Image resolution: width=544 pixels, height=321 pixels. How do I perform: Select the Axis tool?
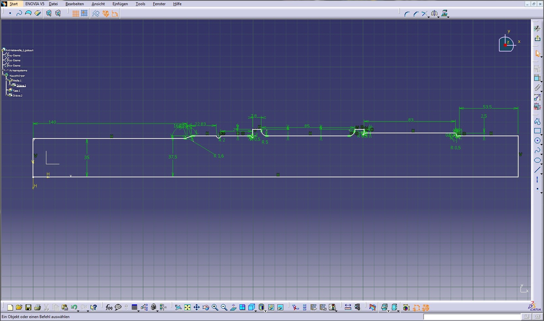point(537,180)
